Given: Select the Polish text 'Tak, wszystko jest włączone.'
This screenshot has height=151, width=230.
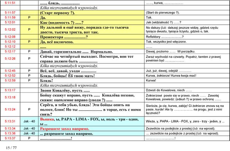Looking at the screenshot, I should (166, 42).
